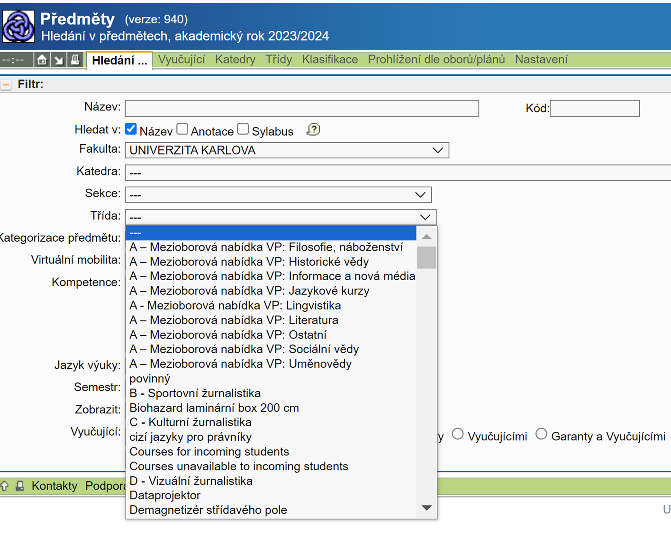Screen dimensions: 671x538
Task: Enable the Sylabus search checkbox
Action: 243,129
